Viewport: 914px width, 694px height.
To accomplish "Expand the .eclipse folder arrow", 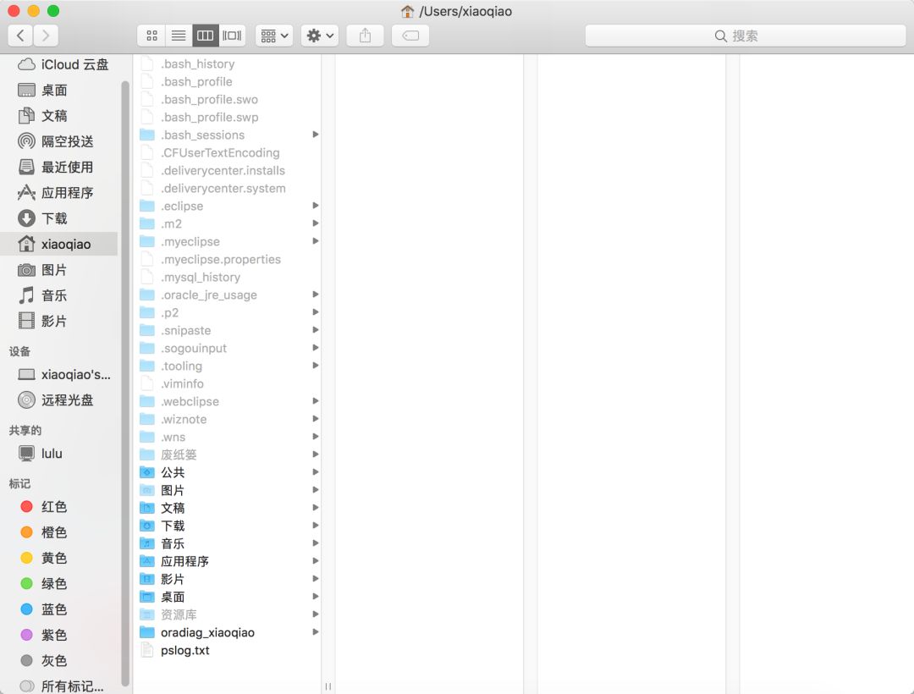I will pos(315,206).
